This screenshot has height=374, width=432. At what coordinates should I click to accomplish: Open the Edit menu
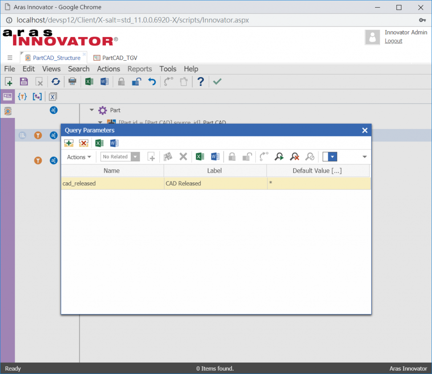pos(29,69)
